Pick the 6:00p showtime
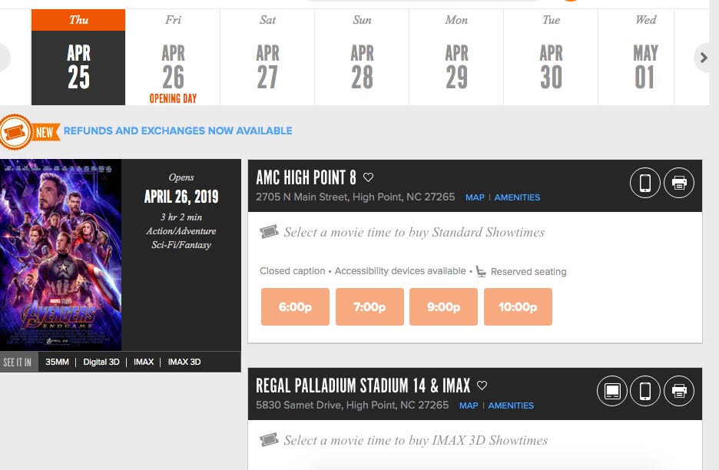Screen dimensions: 719x470 295,307
